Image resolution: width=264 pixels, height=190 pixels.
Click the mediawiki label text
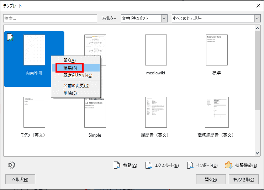pyautogui.click(x=155, y=73)
